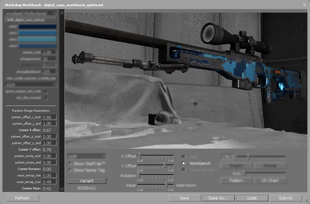The width and height of the screenshot is (310, 204).
Task: Edit pattern_offset_x_end field
Action: click(49, 124)
